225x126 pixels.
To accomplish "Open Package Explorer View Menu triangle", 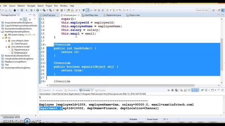I will pos(34,19).
